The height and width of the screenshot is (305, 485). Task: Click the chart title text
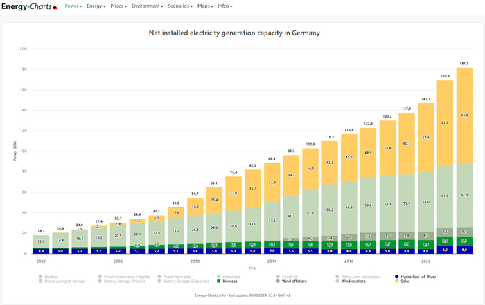pyautogui.click(x=234, y=33)
